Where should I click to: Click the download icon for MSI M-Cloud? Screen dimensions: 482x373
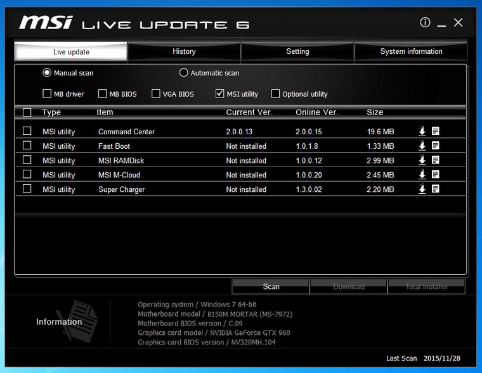pos(422,174)
